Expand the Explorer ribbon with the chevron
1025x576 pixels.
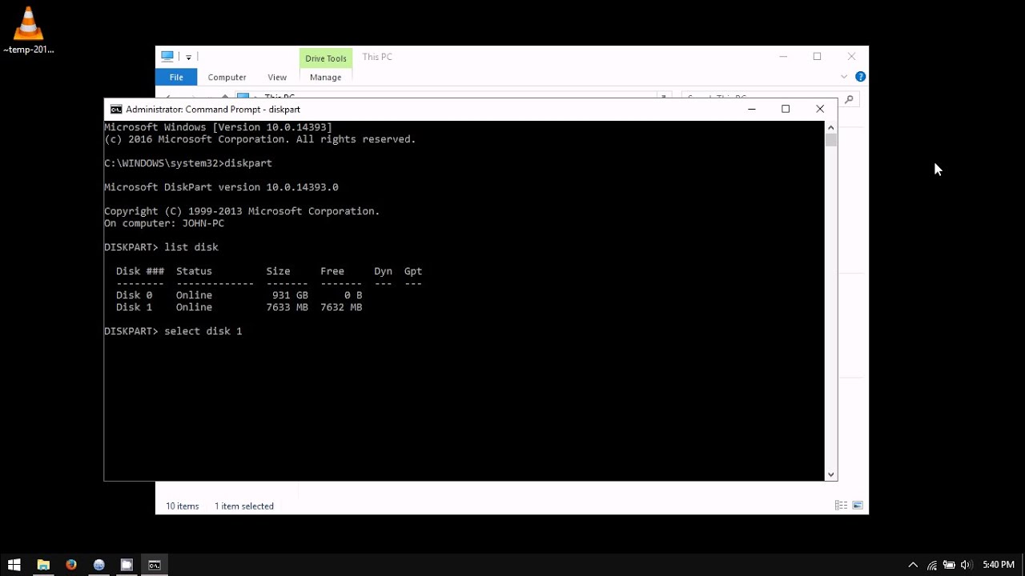tap(844, 77)
